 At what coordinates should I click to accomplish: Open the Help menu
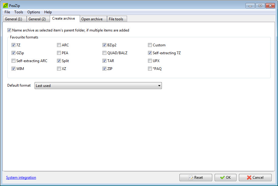(48, 12)
